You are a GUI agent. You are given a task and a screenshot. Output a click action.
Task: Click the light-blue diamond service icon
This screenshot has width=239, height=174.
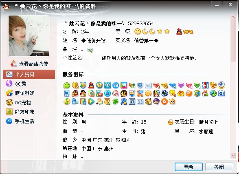[x=173, y=86]
